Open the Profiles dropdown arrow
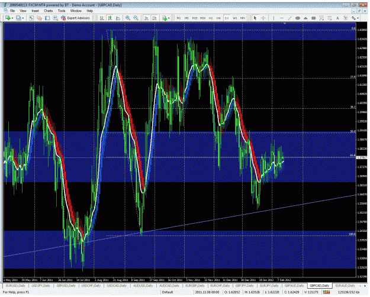 coord(23,18)
